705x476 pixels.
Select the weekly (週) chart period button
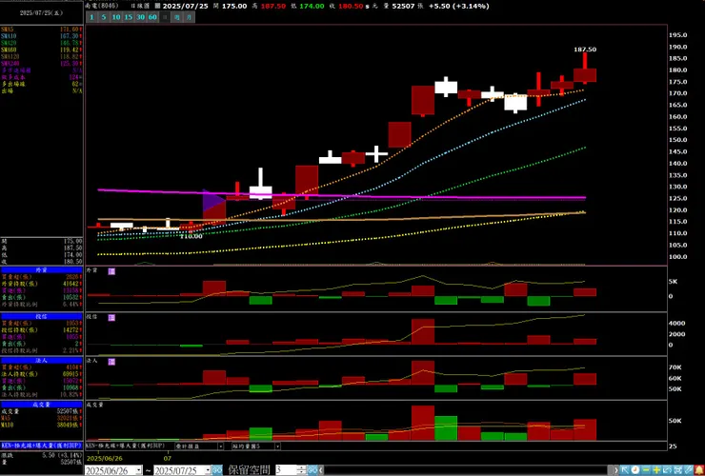tap(177, 17)
